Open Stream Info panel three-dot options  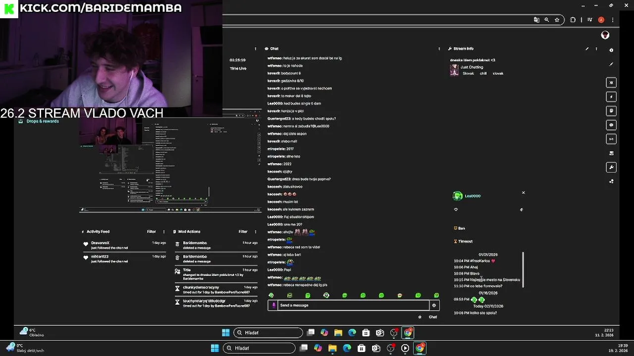pos(596,48)
